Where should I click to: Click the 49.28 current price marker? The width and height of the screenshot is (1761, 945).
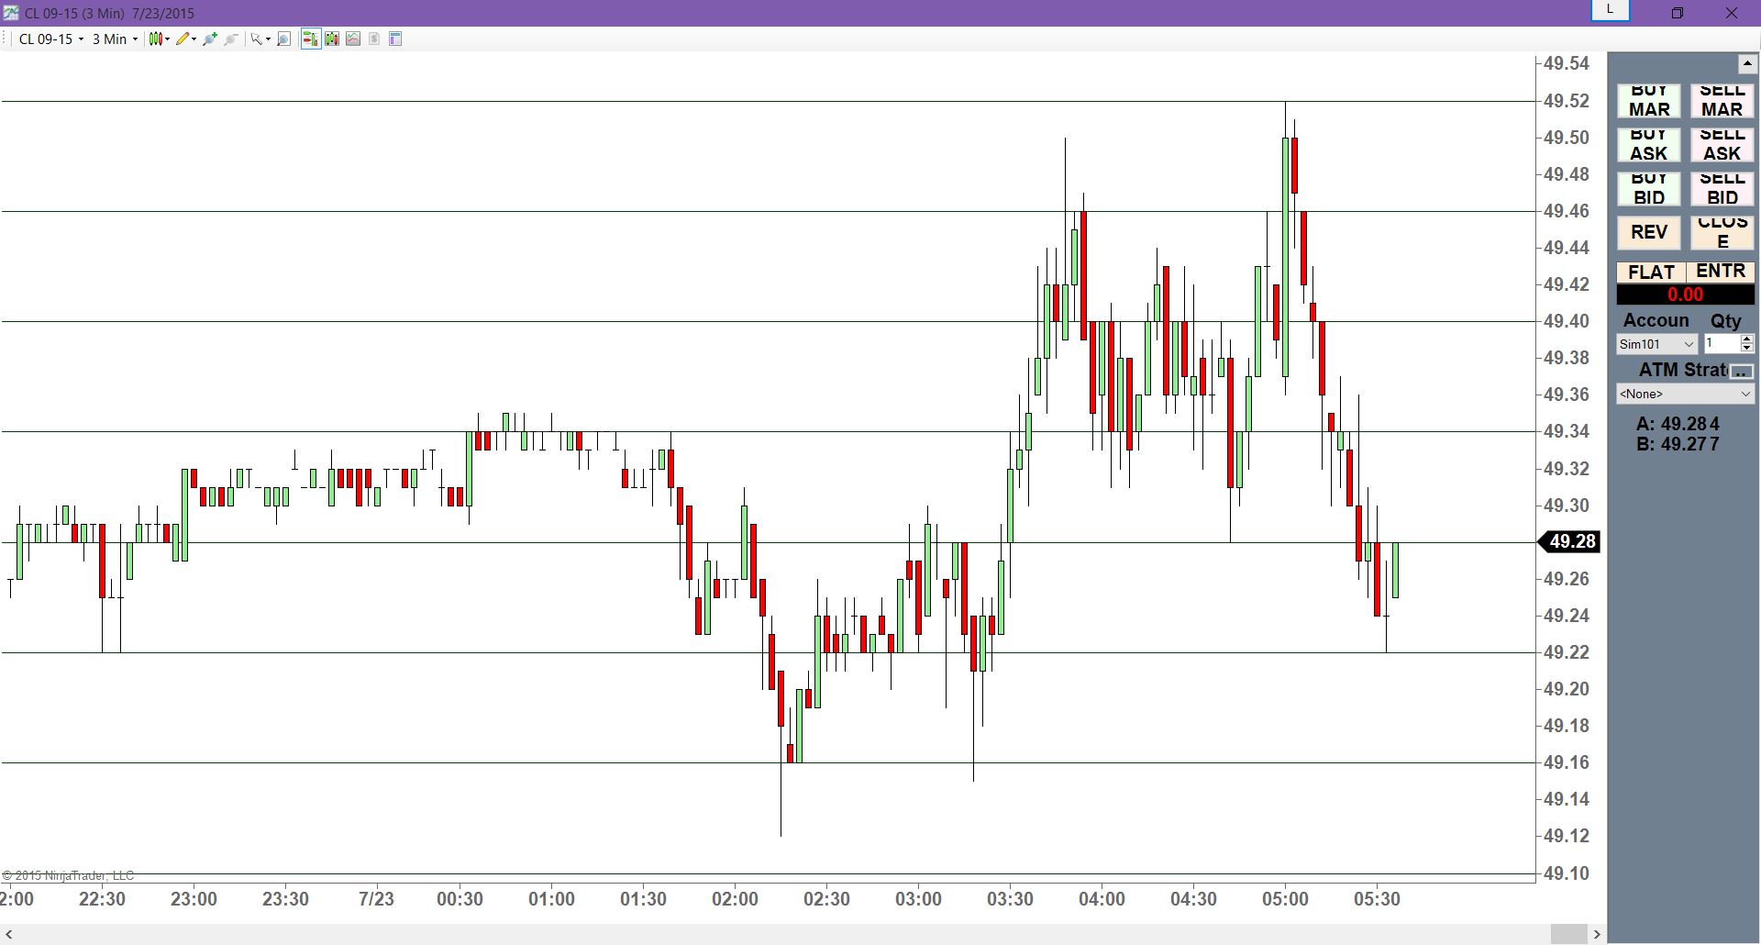coord(1570,541)
